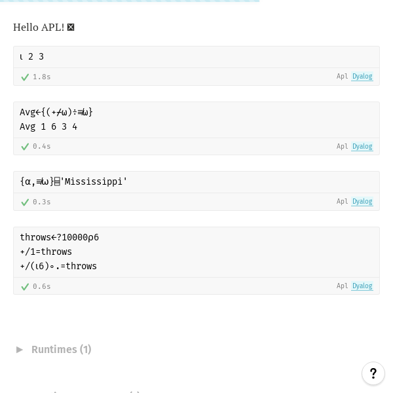Open Dyalog link in the throws cell

click(x=362, y=286)
